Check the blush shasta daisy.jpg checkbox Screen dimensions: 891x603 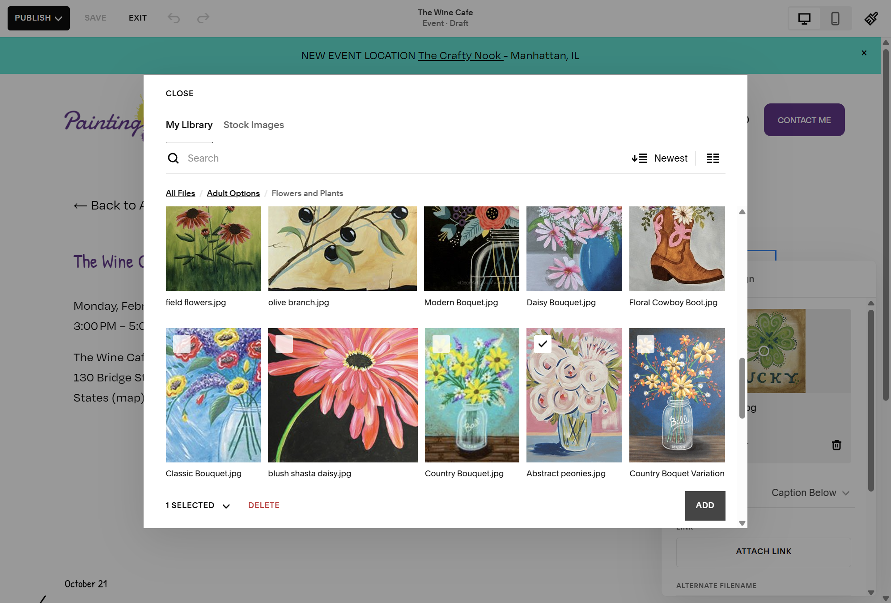284,344
